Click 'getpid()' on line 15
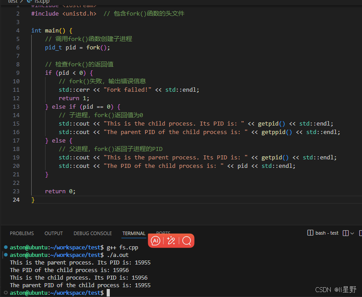This screenshot has width=362, height=297. (x=271, y=124)
